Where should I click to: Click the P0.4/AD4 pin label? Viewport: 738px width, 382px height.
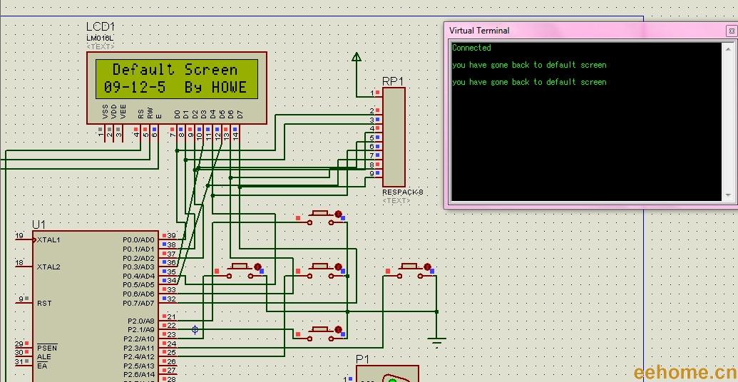pyautogui.click(x=138, y=276)
